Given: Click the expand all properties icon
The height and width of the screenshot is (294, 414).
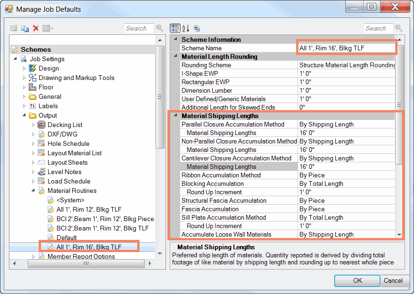Looking at the screenshot, I should [x=197, y=28].
